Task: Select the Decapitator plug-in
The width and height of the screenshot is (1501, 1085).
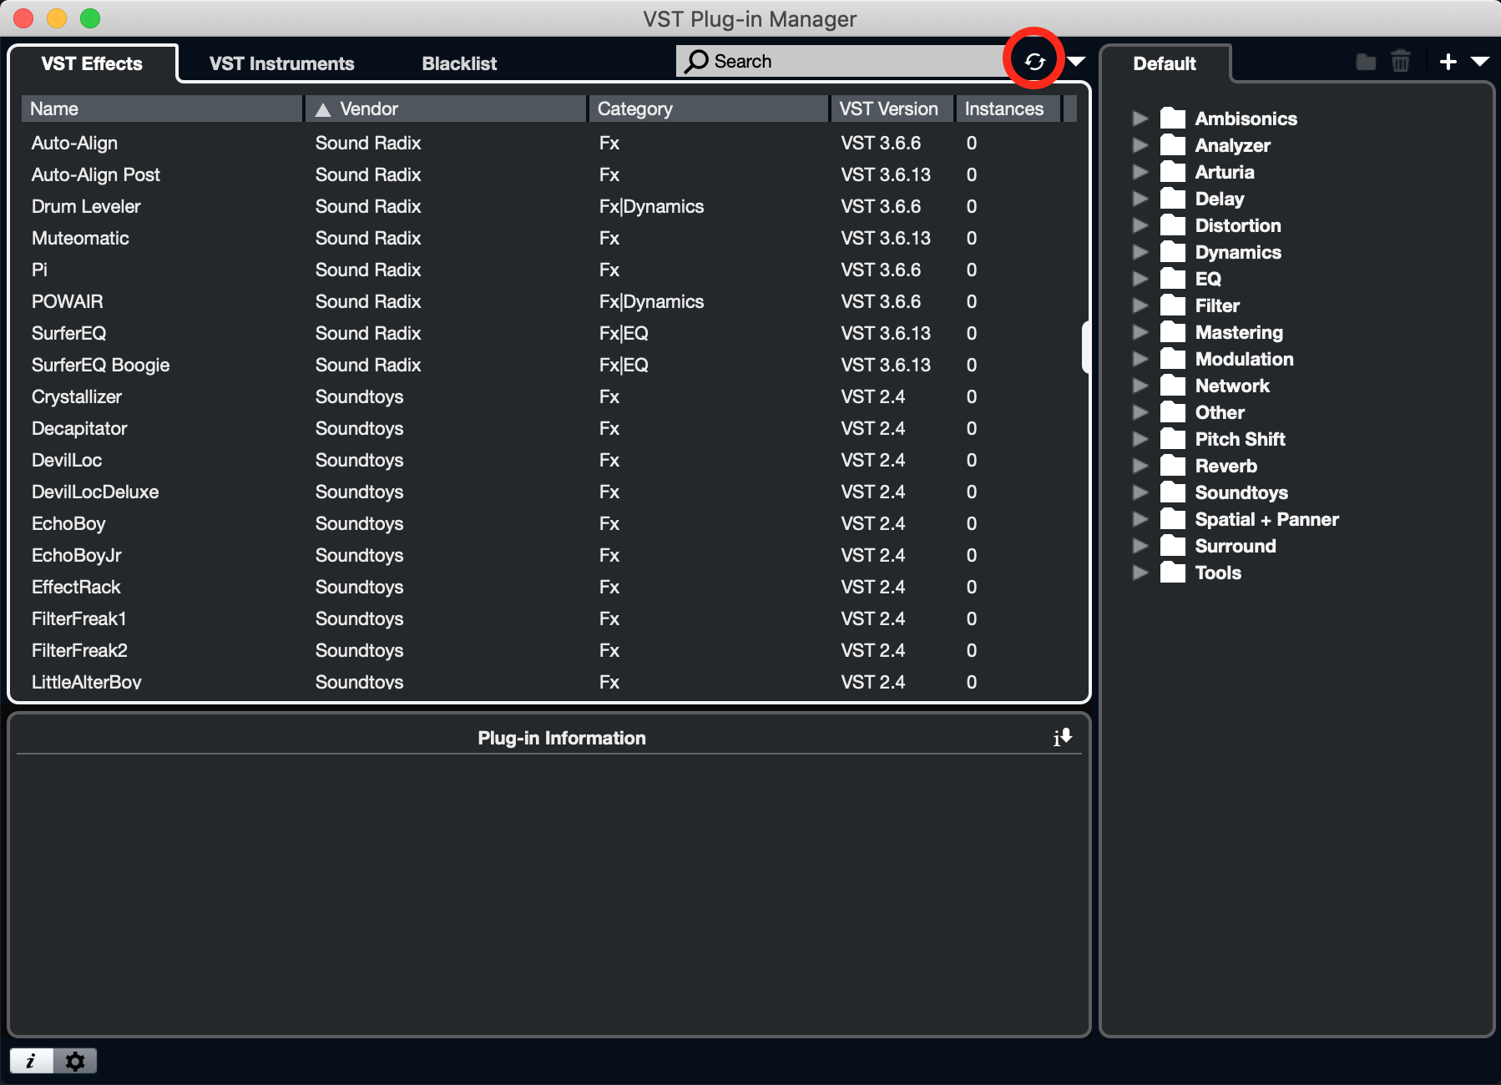Action: (x=549, y=428)
